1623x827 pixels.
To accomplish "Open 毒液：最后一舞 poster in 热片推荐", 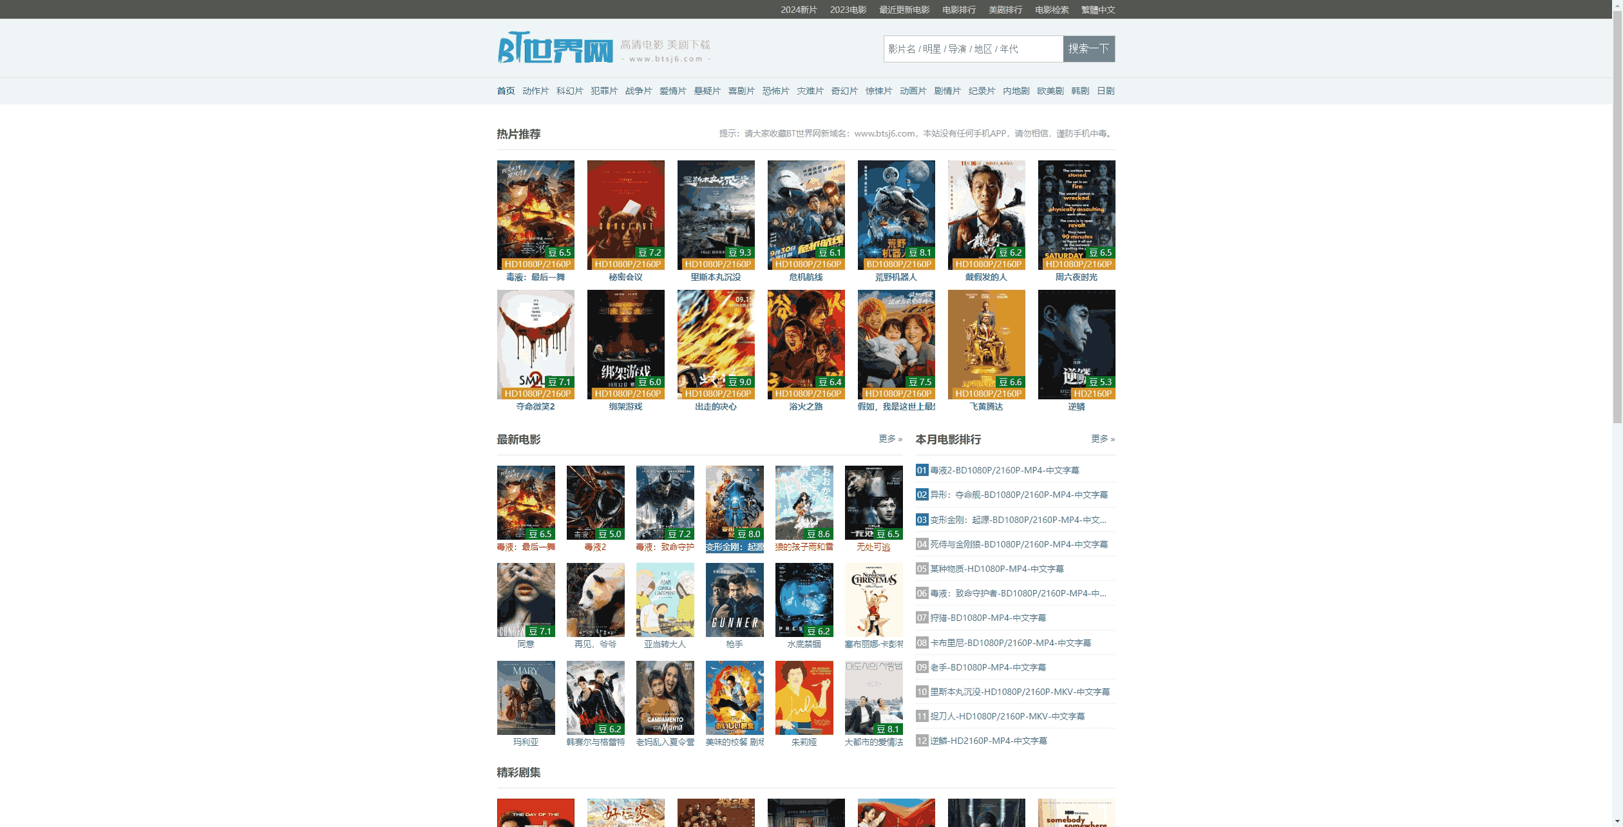I will pyautogui.click(x=535, y=215).
